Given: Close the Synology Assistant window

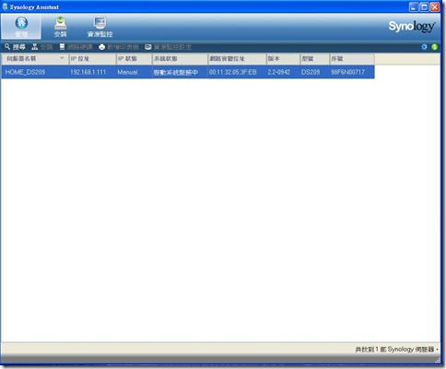Looking at the screenshot, I should [x=435, y=7].
